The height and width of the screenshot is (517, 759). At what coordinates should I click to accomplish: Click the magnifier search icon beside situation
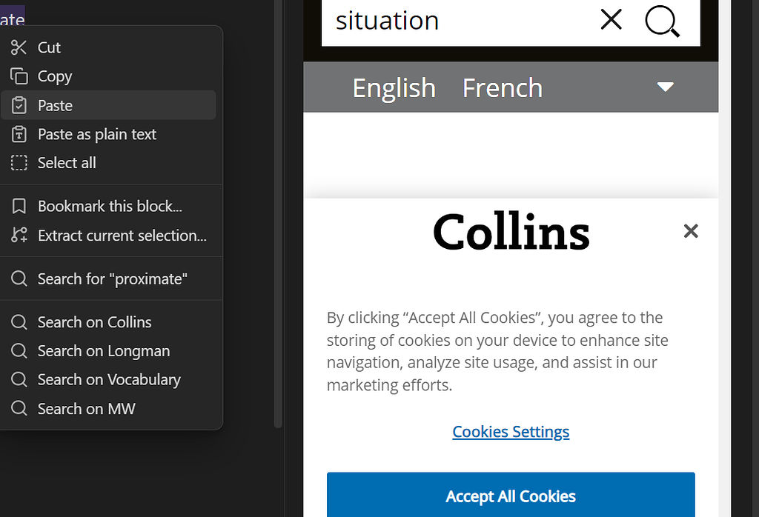tap(662, 21)
